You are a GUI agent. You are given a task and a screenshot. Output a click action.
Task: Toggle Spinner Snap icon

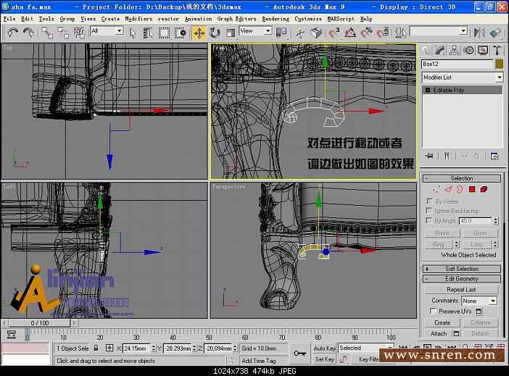click(383, 33)
